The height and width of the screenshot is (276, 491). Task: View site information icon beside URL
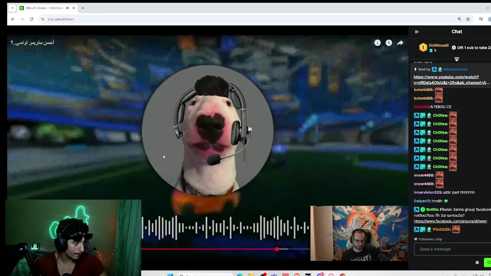point(43,19)
